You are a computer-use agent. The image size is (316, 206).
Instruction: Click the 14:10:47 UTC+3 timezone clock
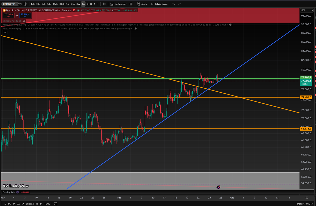(305, 204)
